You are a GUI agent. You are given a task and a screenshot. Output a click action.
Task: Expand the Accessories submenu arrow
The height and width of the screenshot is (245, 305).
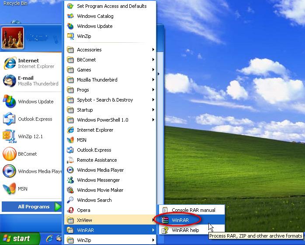153,50
